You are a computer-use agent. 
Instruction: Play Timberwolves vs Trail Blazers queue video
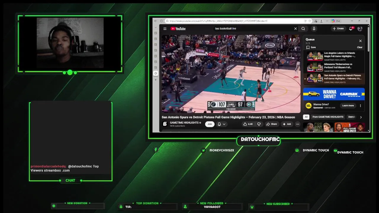[335, 67]
